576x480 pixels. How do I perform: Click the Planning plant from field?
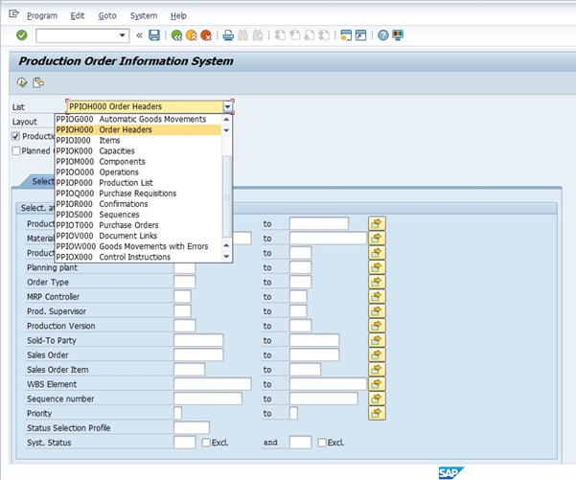(185, 267)
